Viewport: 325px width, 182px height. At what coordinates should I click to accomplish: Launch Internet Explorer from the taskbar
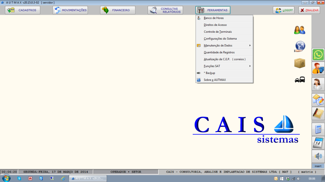(63, 179)
